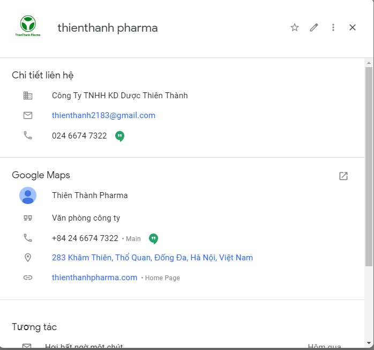This screenshot has width=374, height=350.
Task: Click the ThienThanh Pharma logo avatar
Action: tap(28, 26)
